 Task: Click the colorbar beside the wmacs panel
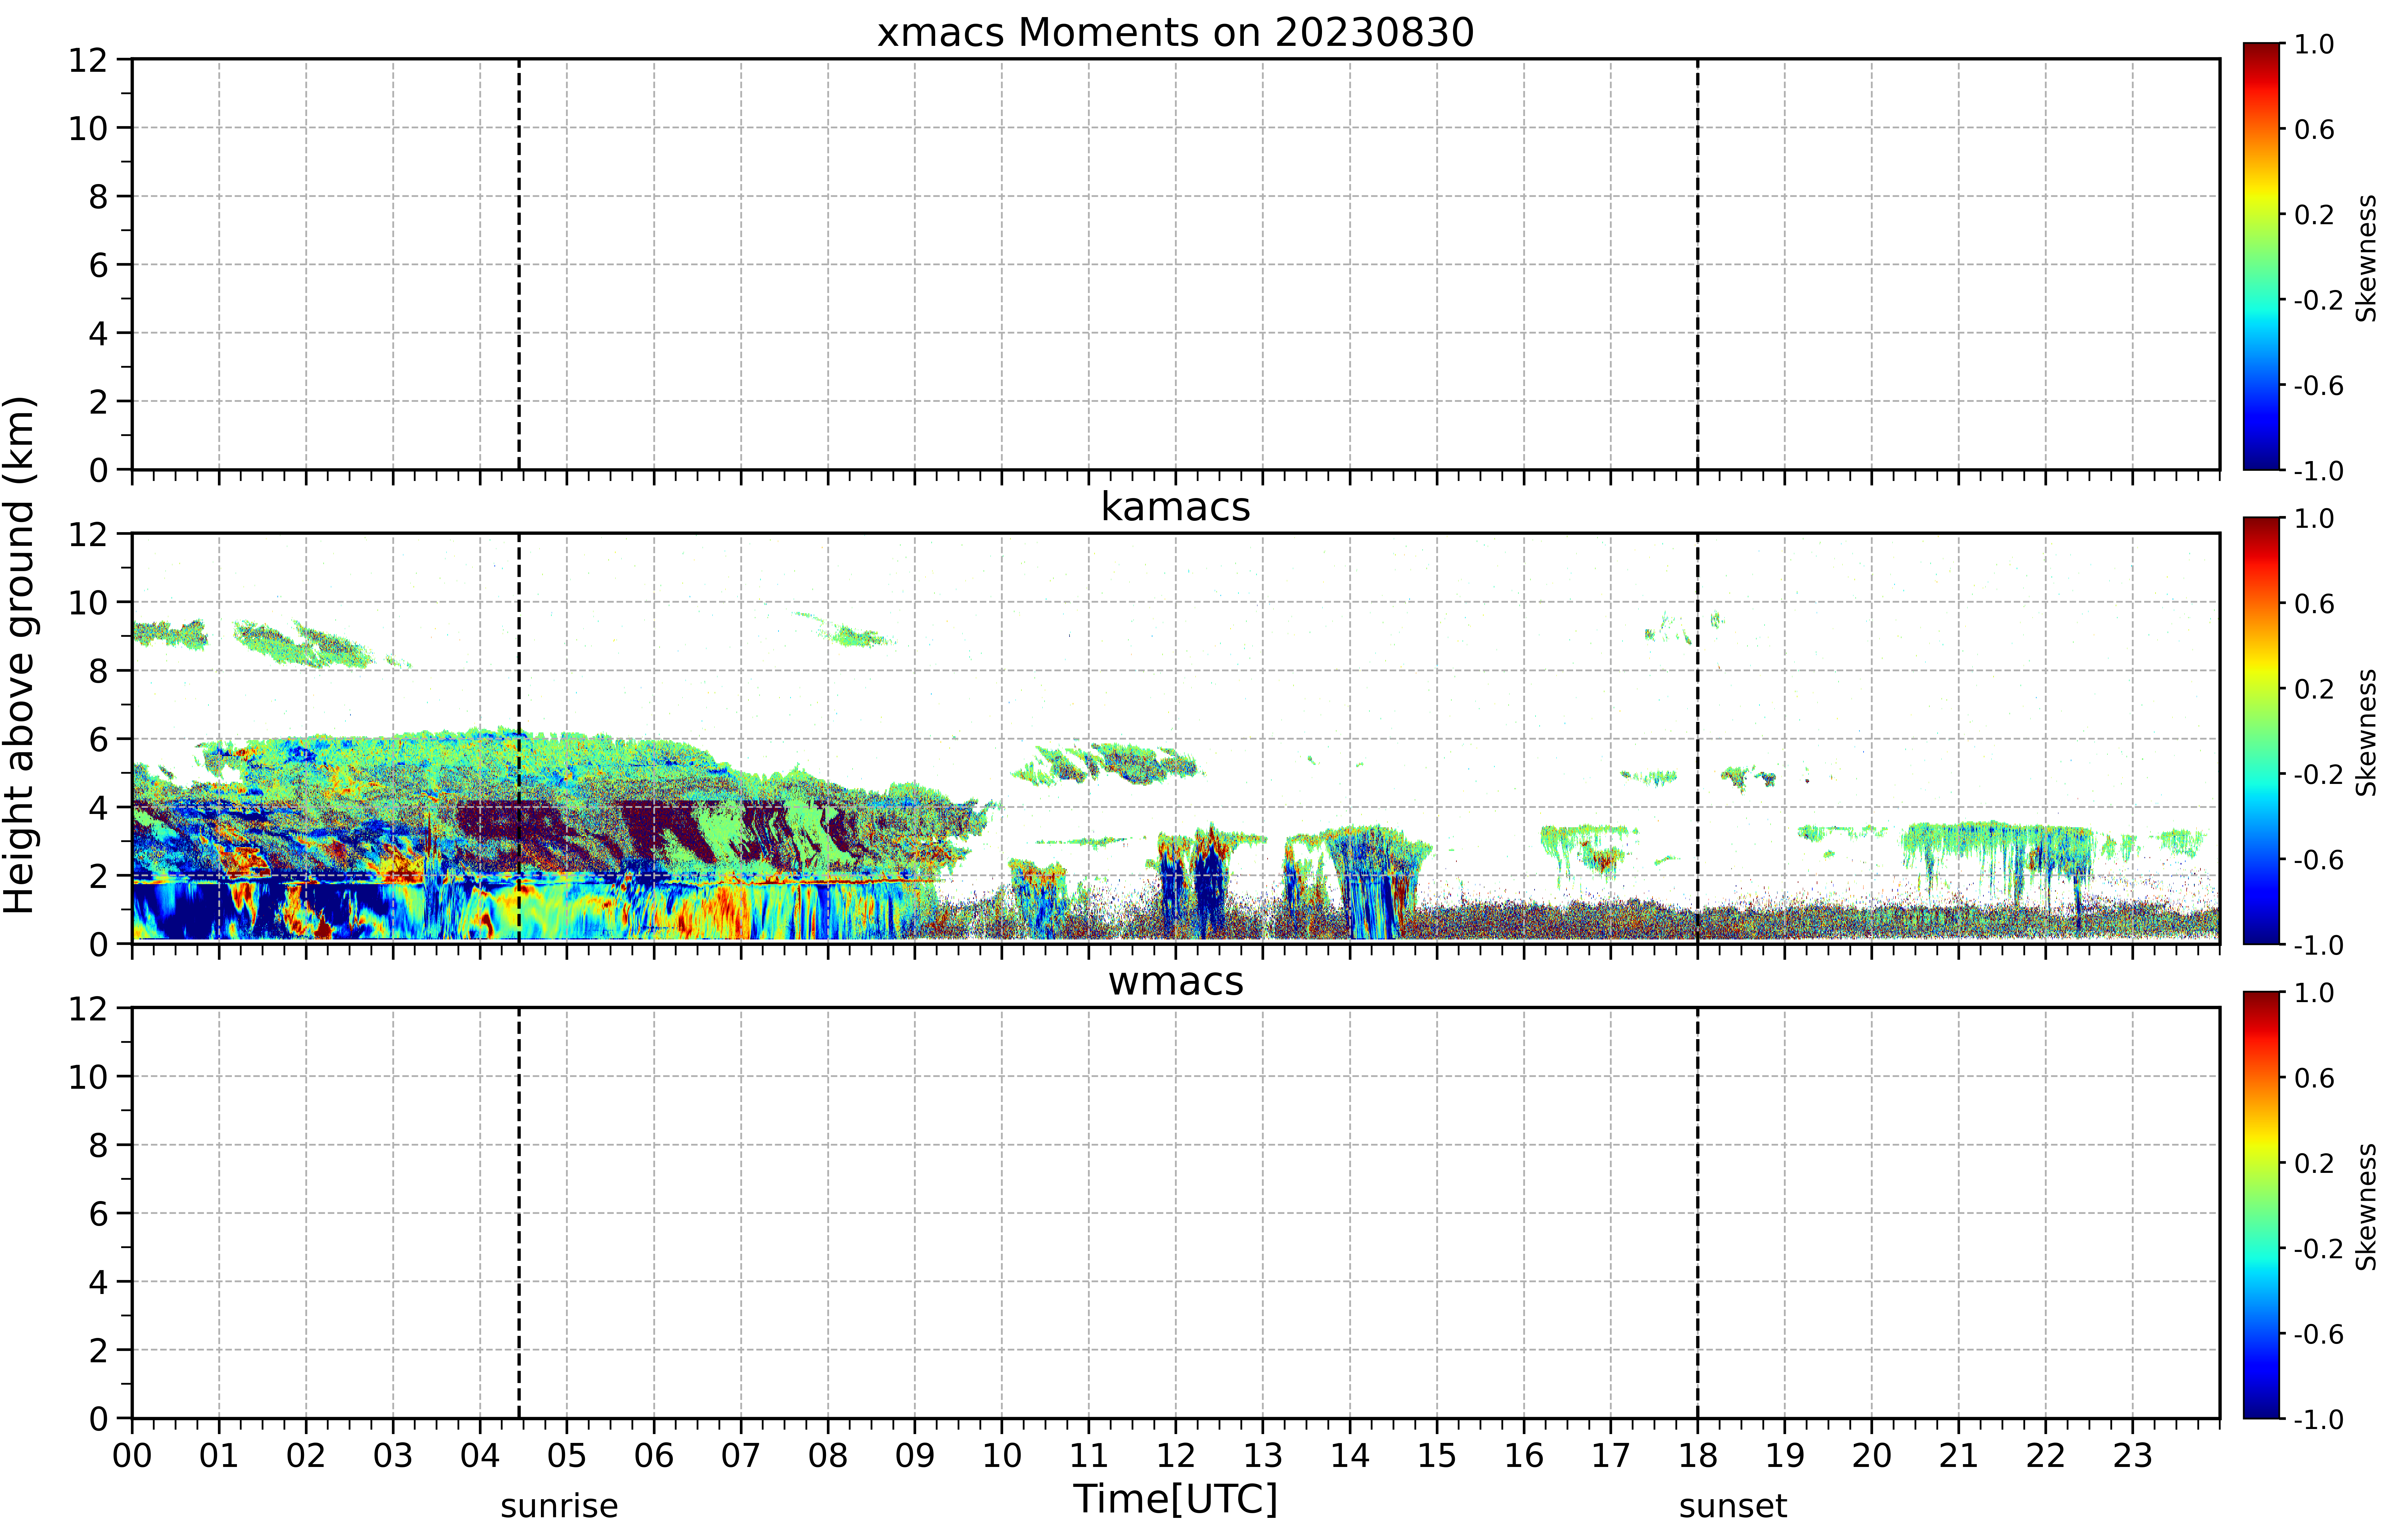point(2261,1205)
